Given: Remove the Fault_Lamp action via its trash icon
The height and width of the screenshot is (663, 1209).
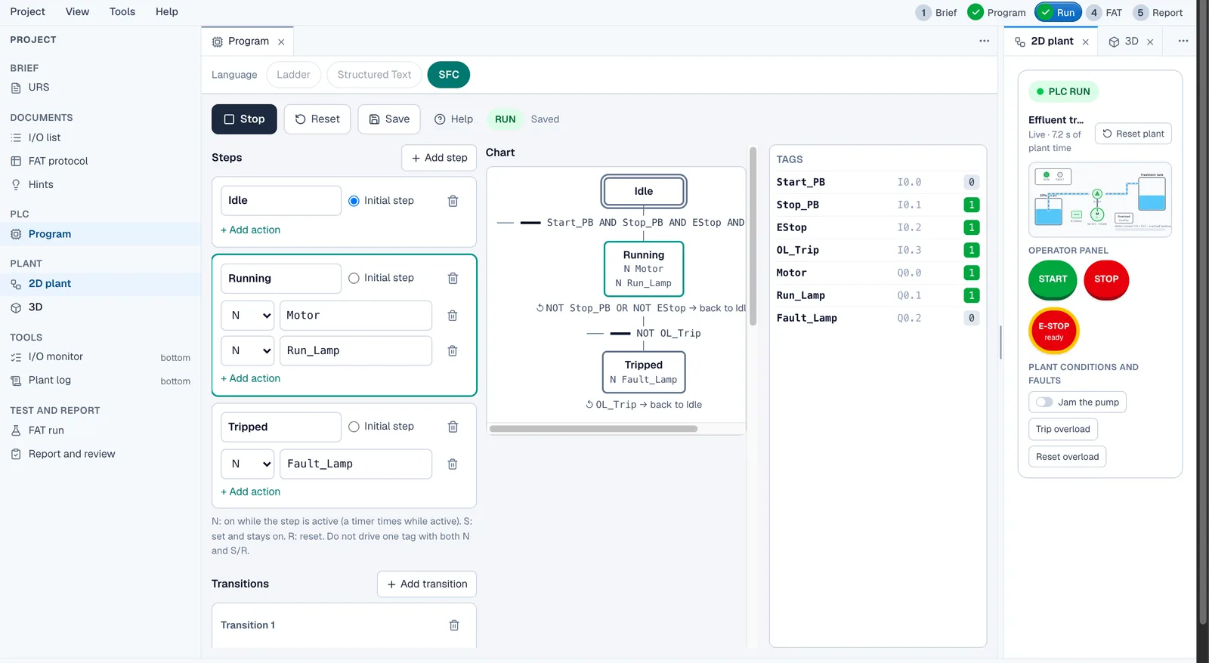Looking at the screenshot, I should [453, 464].
